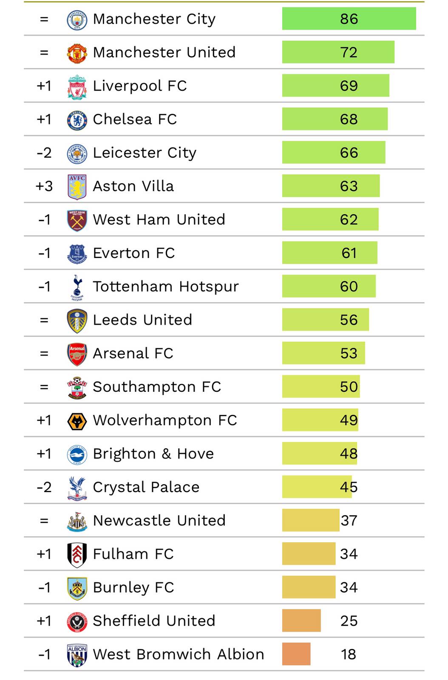Click Manchester City's 86 points bar
This screenshot has height=680, width=448.
[349, 19]
